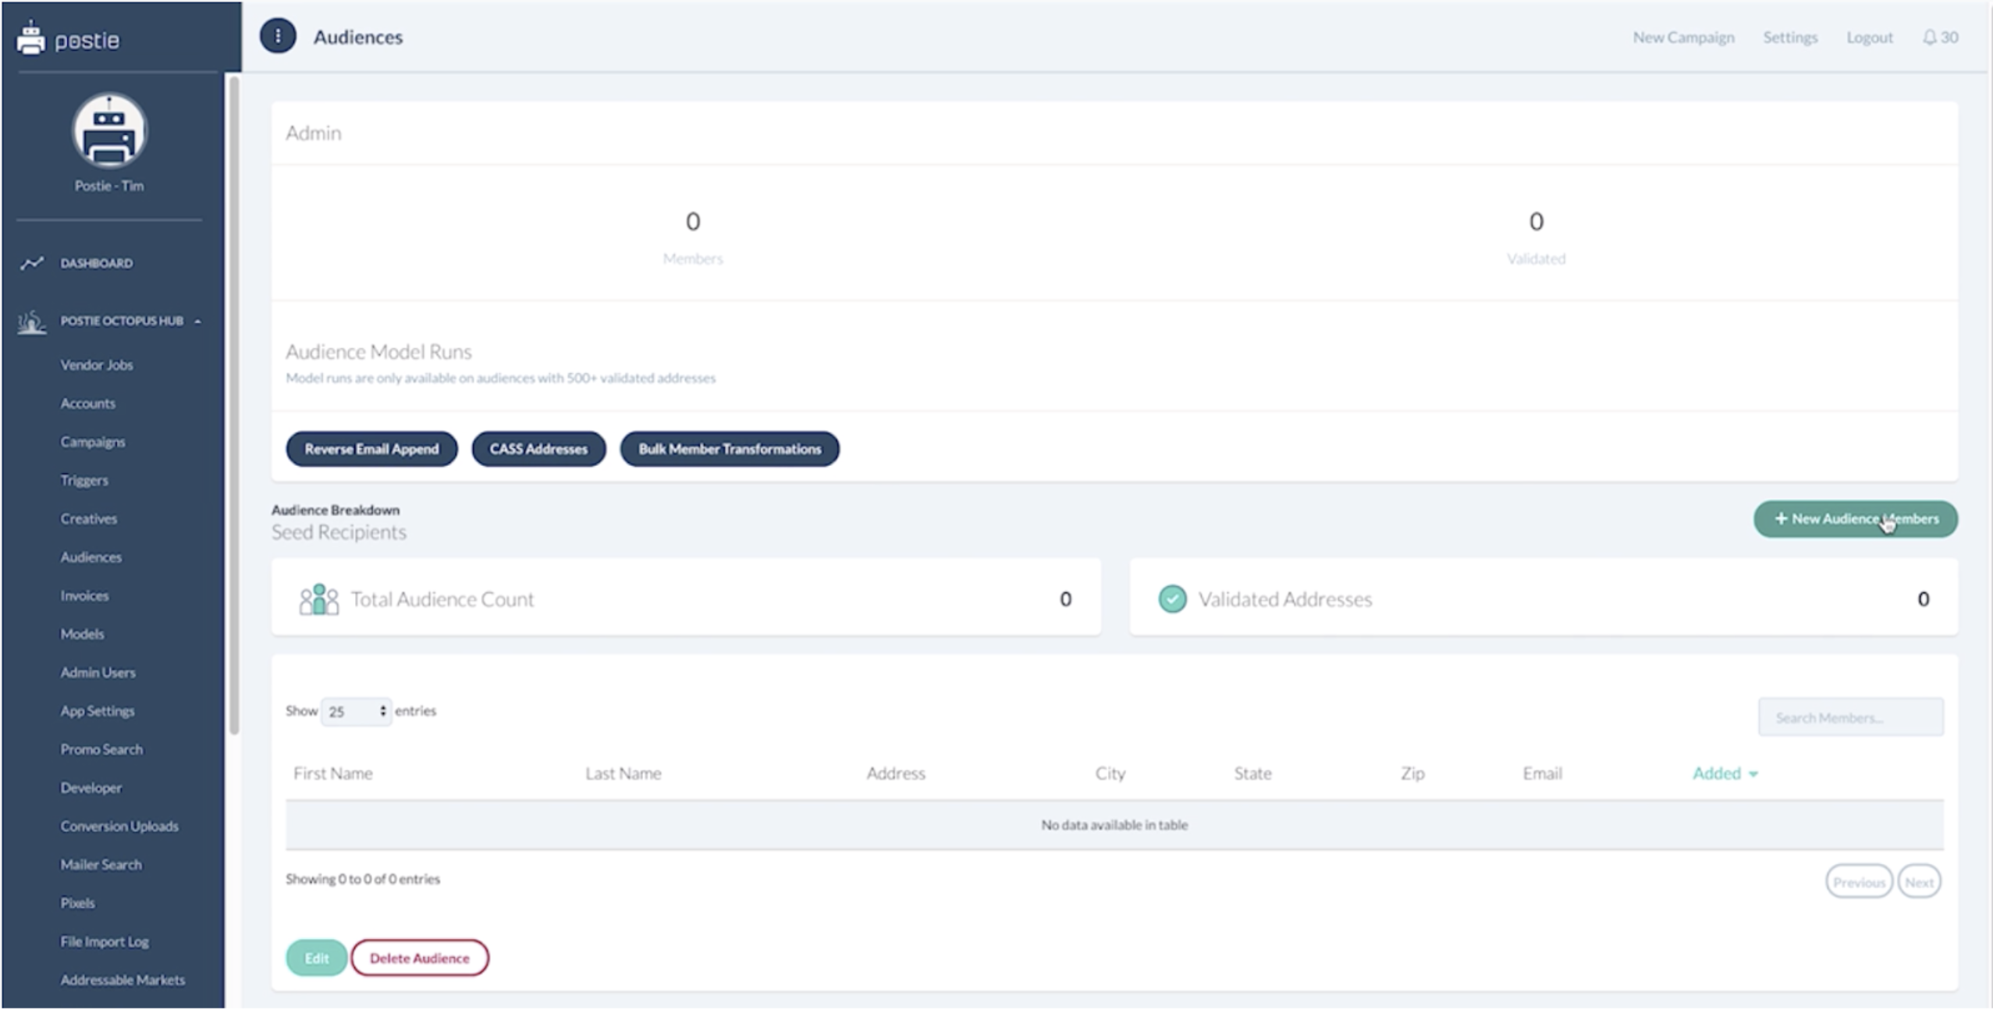This screenshot has width=1993, height=1010.
Task: Click the Postie Octopus Hub icon
Action: pos(32,321)
